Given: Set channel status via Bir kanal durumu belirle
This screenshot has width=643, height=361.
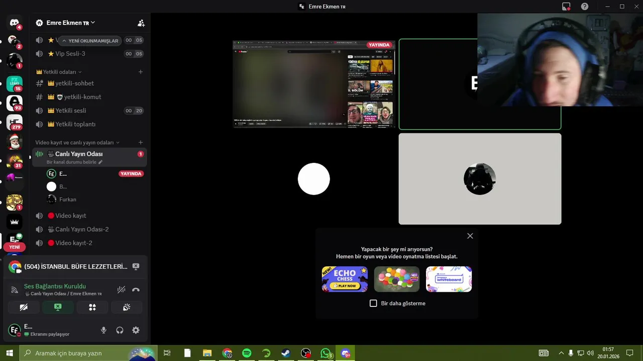Looking at the screenshot, I should pyautogui.click(x=74, y=162).
